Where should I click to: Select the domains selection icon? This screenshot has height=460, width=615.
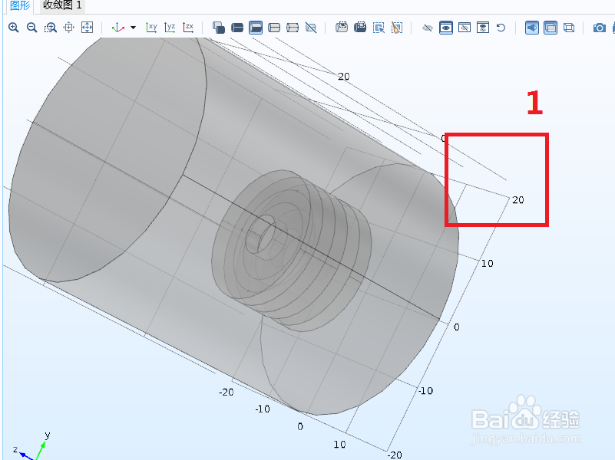click(219, 28)
